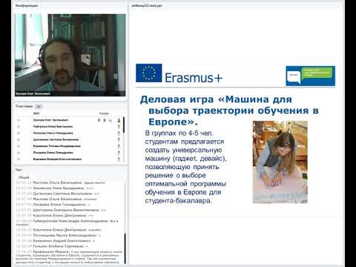Image resolution: width=356 pixels, height=267 pixels.
Task: Click chat message from Никоненко Нина Аркадьевна
Action: click(55, 188)
